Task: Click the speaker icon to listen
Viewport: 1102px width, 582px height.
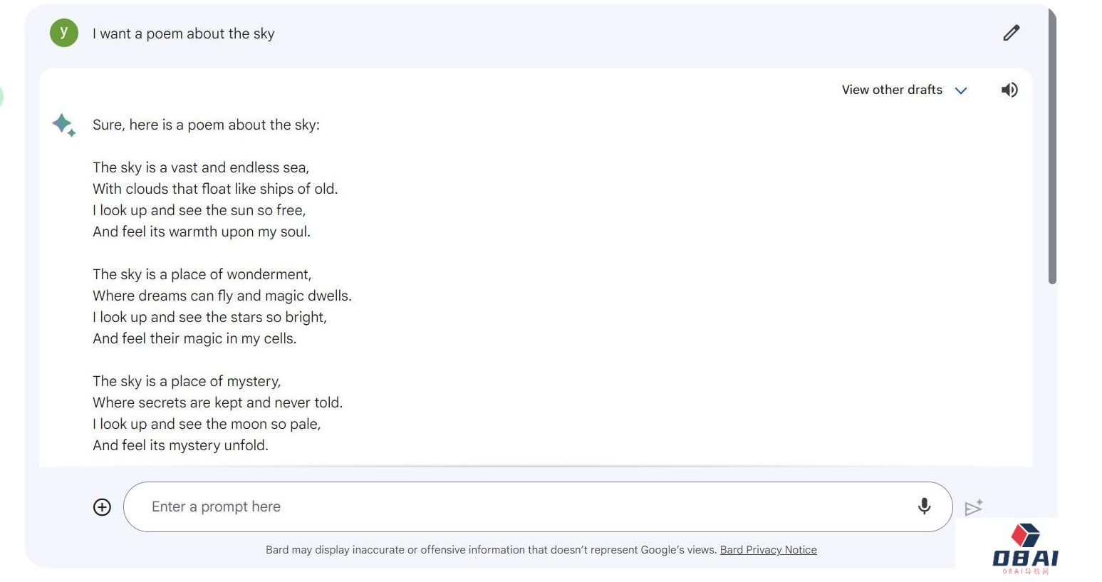Action: point(1009,90)
